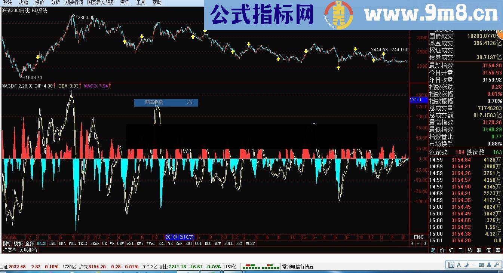This screenshot has width=503, height=273.
Task: Select the 值 value tab
Action: coord(489,250)
